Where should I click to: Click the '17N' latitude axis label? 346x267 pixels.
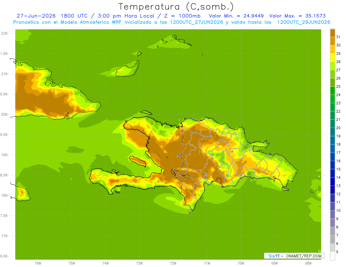(5, 236)
